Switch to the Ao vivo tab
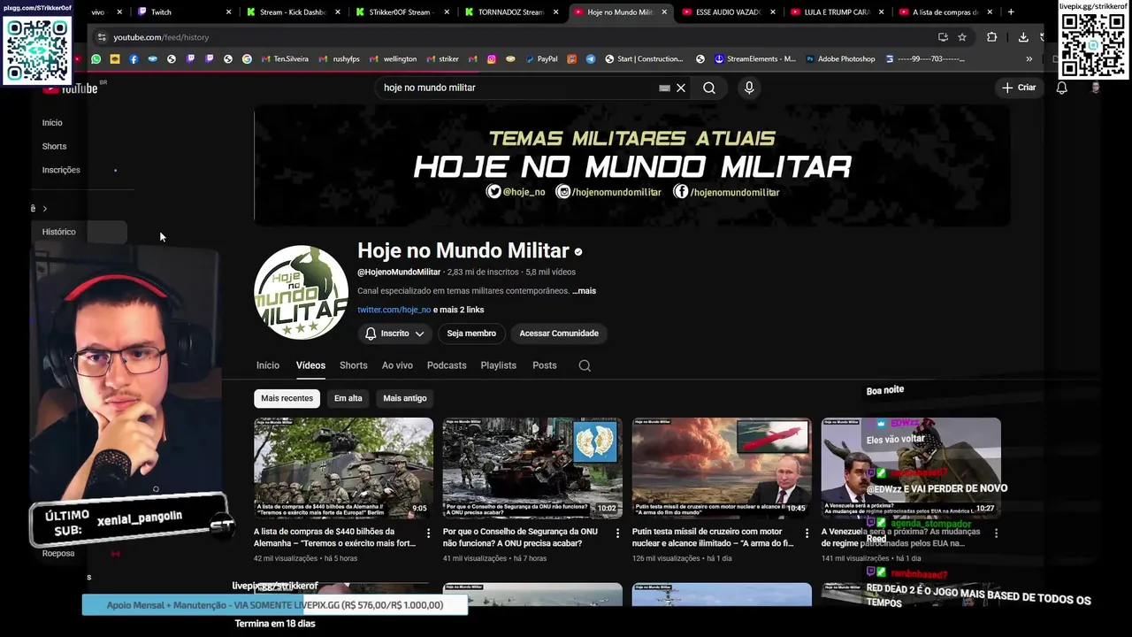The width and height of the screenshot is (1132, 637). (x=397, y=365)
